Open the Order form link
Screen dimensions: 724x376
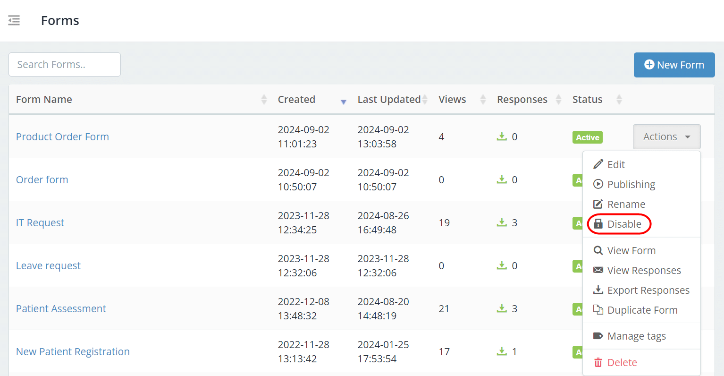[x=42, y=179]
